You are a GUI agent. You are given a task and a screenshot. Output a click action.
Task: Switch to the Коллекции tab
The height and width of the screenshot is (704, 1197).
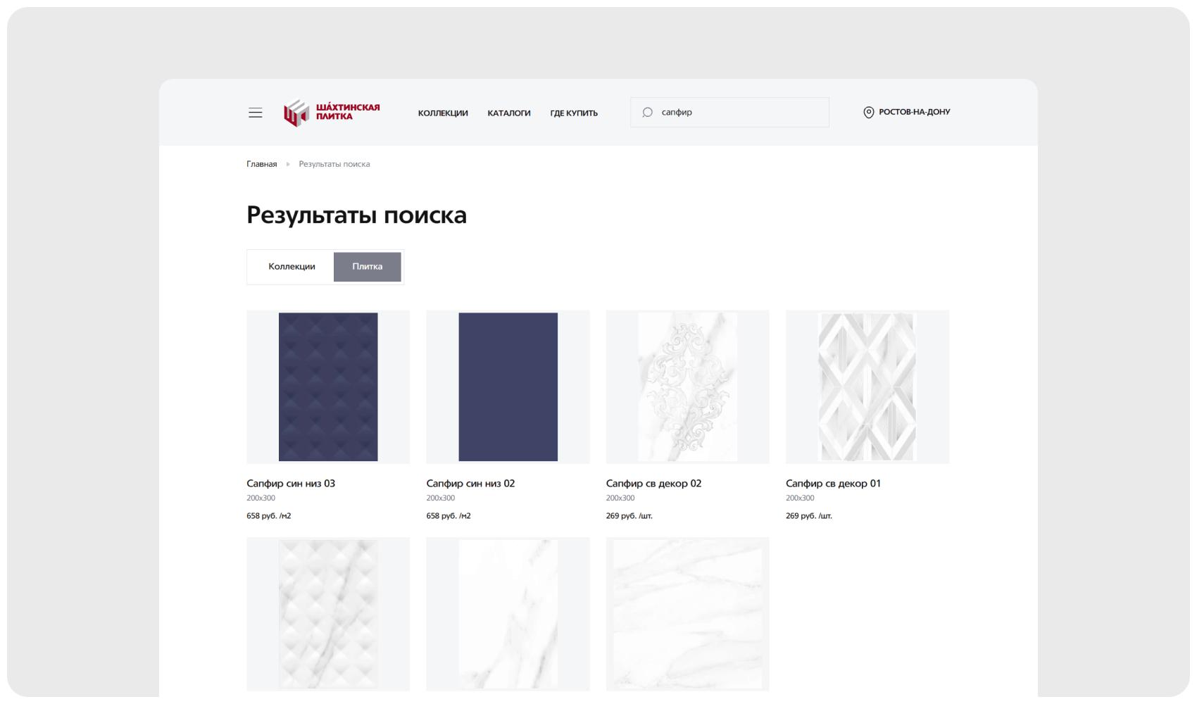[x=292, y=267]
